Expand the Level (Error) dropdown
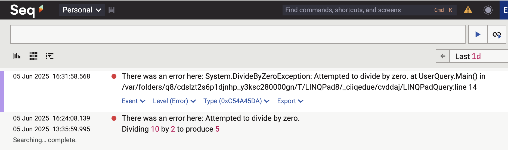 (x=174, y=101)
